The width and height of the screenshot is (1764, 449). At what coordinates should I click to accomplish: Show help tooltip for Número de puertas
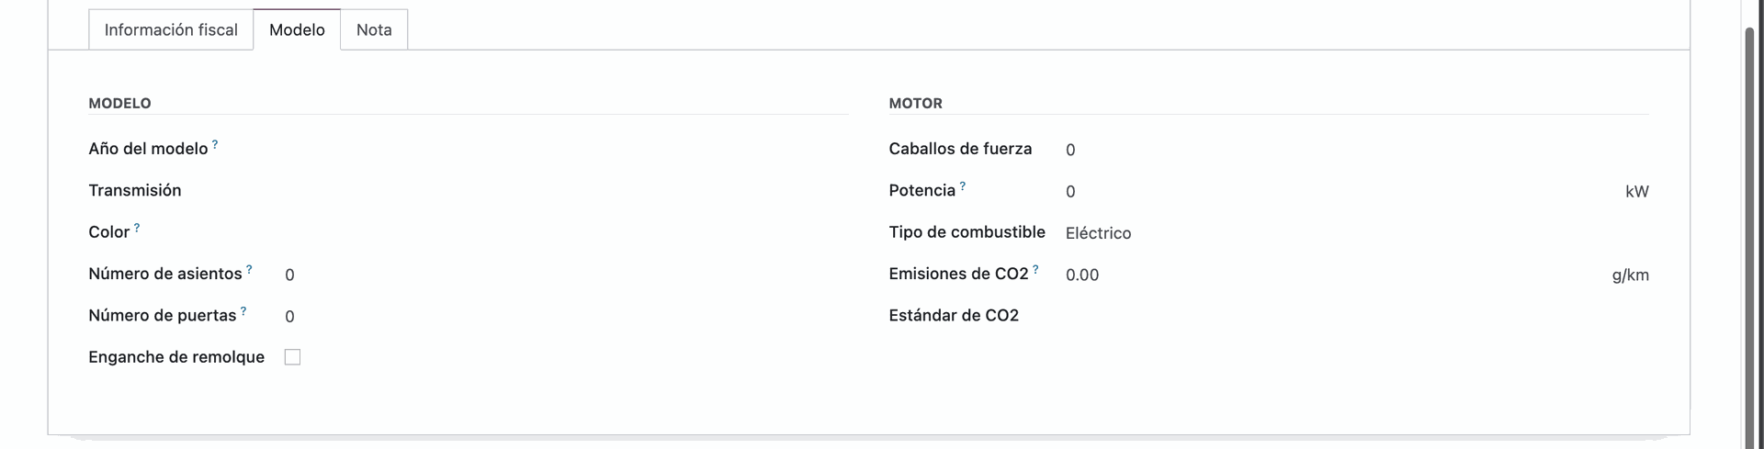(243, 311)
